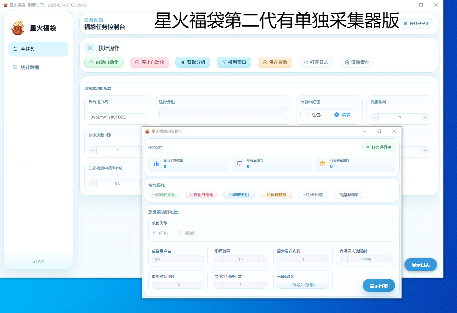This screenshot has height=313, width=457.
Task: Clear cache with the 清除缓存 icon
Action: coord(346,62)
